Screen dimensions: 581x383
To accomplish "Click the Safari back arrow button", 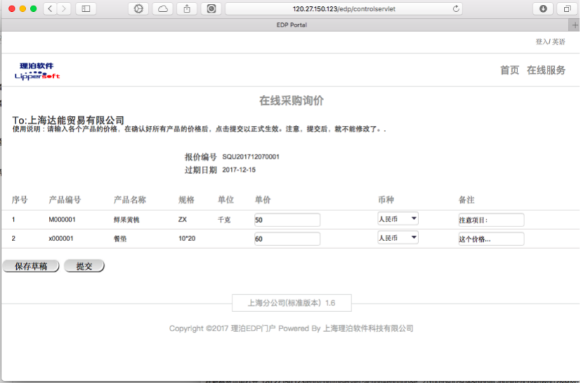I will coord(50,8).
